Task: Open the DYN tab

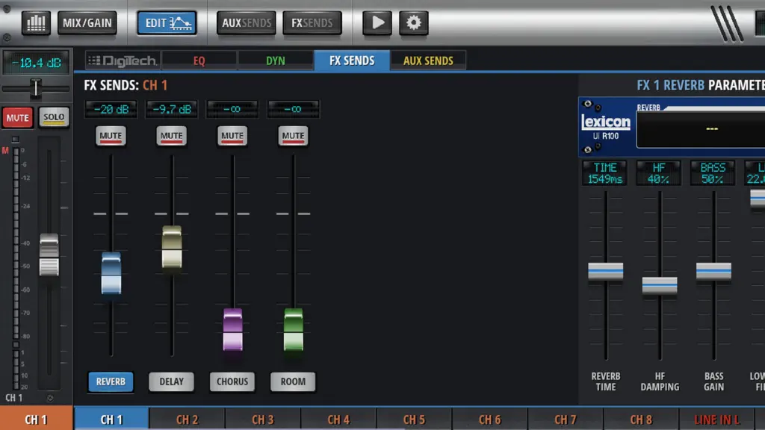Action: click(x=275, y=60)
